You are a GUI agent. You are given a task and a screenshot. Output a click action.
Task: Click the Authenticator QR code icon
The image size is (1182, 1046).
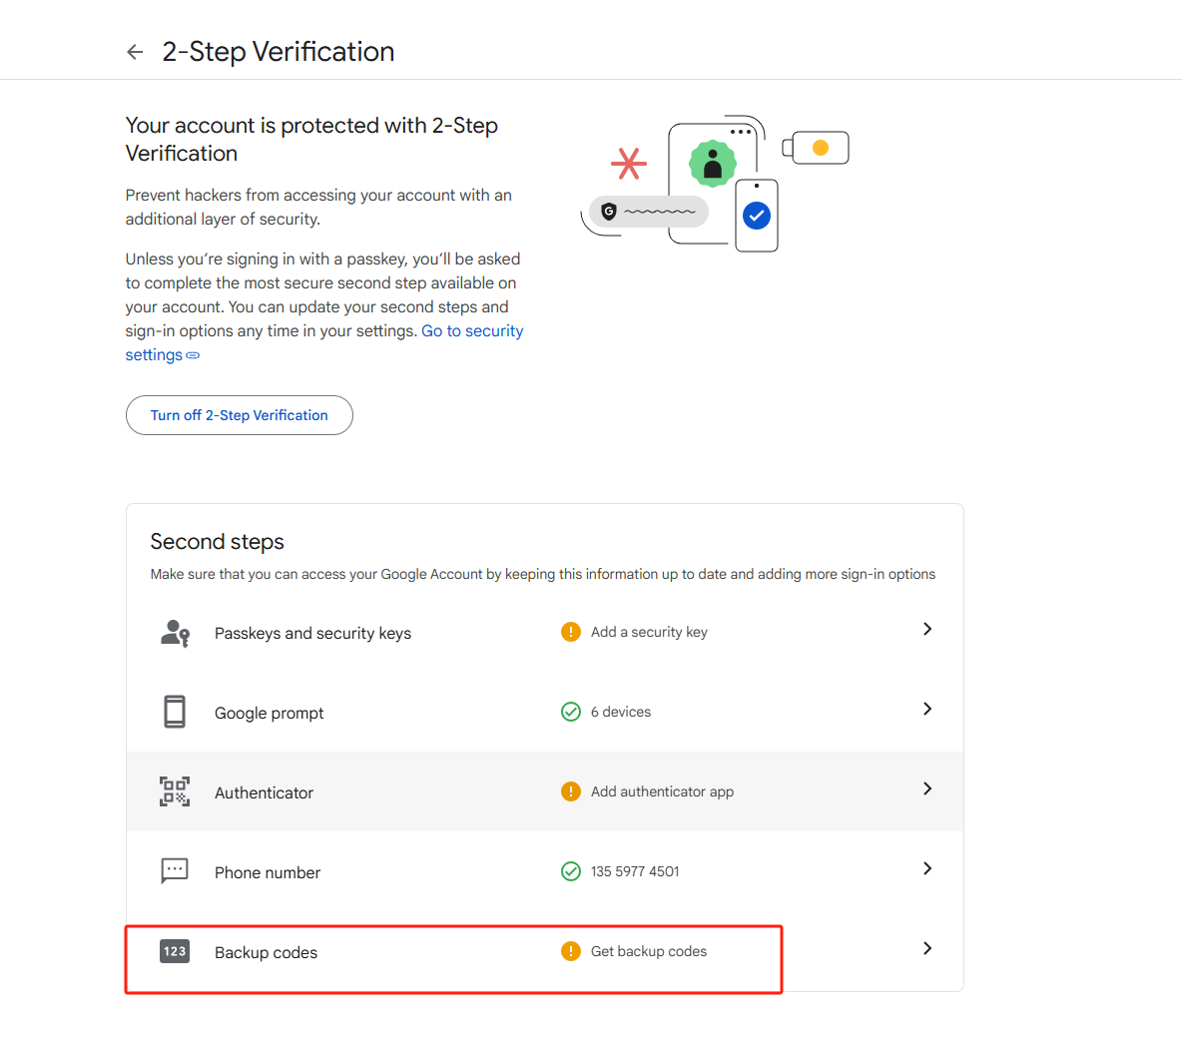[175, 791]
